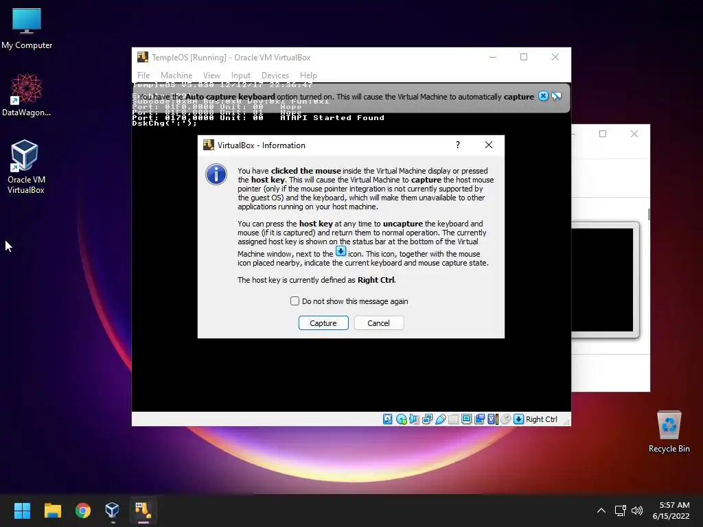Click the resize grip in VM status bar
Image resolution: width=703 pixels, height=527 pixels.
[566, 421]
